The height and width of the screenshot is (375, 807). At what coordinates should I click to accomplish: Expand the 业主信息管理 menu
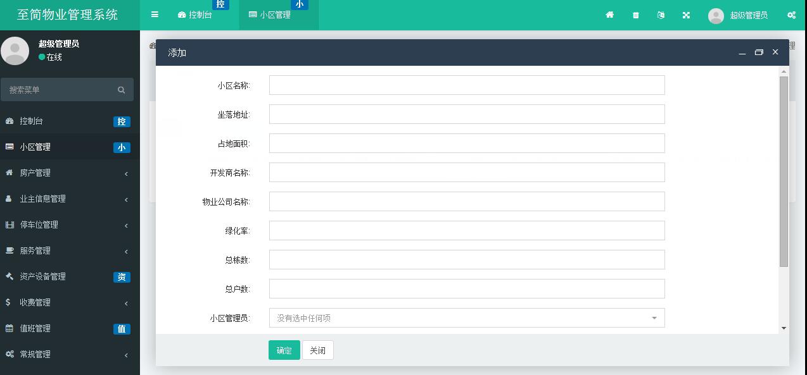tap(48, 199)
